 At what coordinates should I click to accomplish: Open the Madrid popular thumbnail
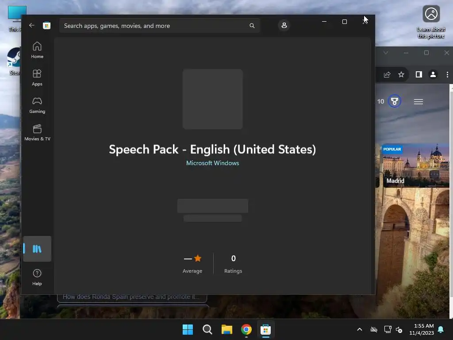[x=415, y=166]
